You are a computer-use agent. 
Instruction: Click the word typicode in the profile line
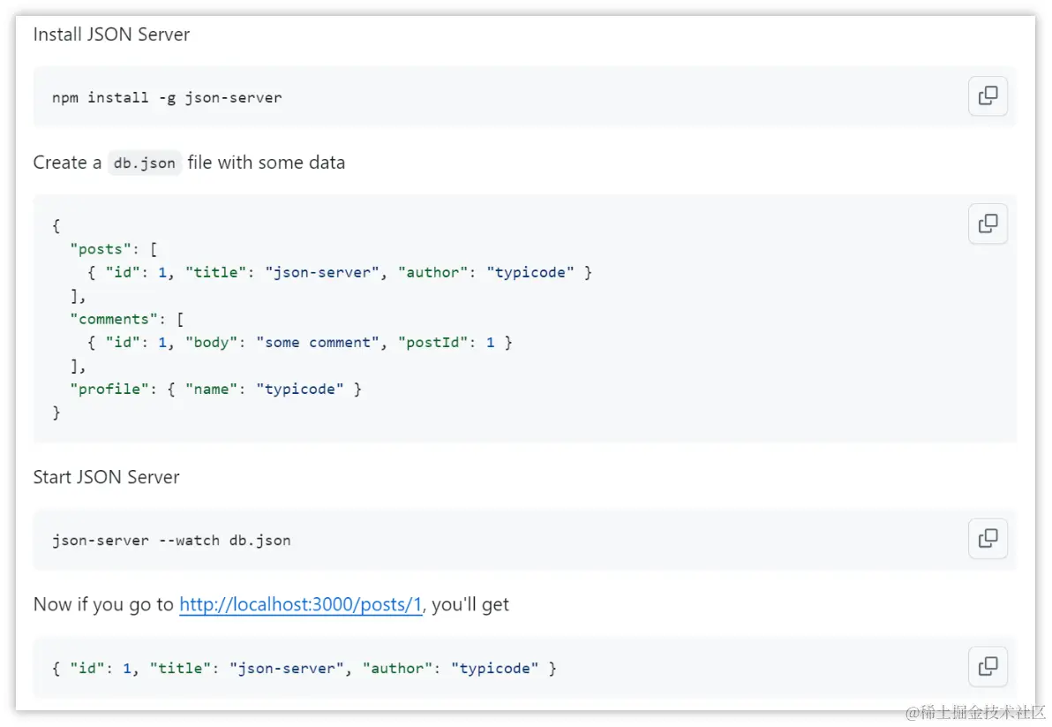(x=300, y=389)
